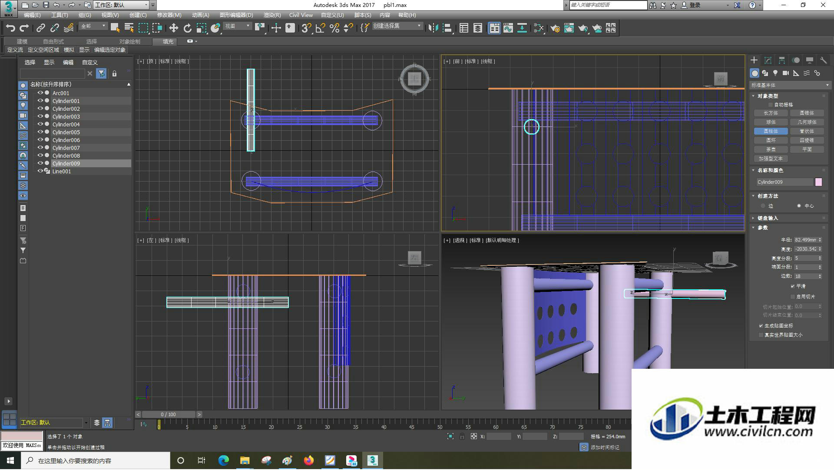The height and width of the screenshot is (470, 834).
Task: Choose the Select and Scale tool
Action: pos(201,28)
